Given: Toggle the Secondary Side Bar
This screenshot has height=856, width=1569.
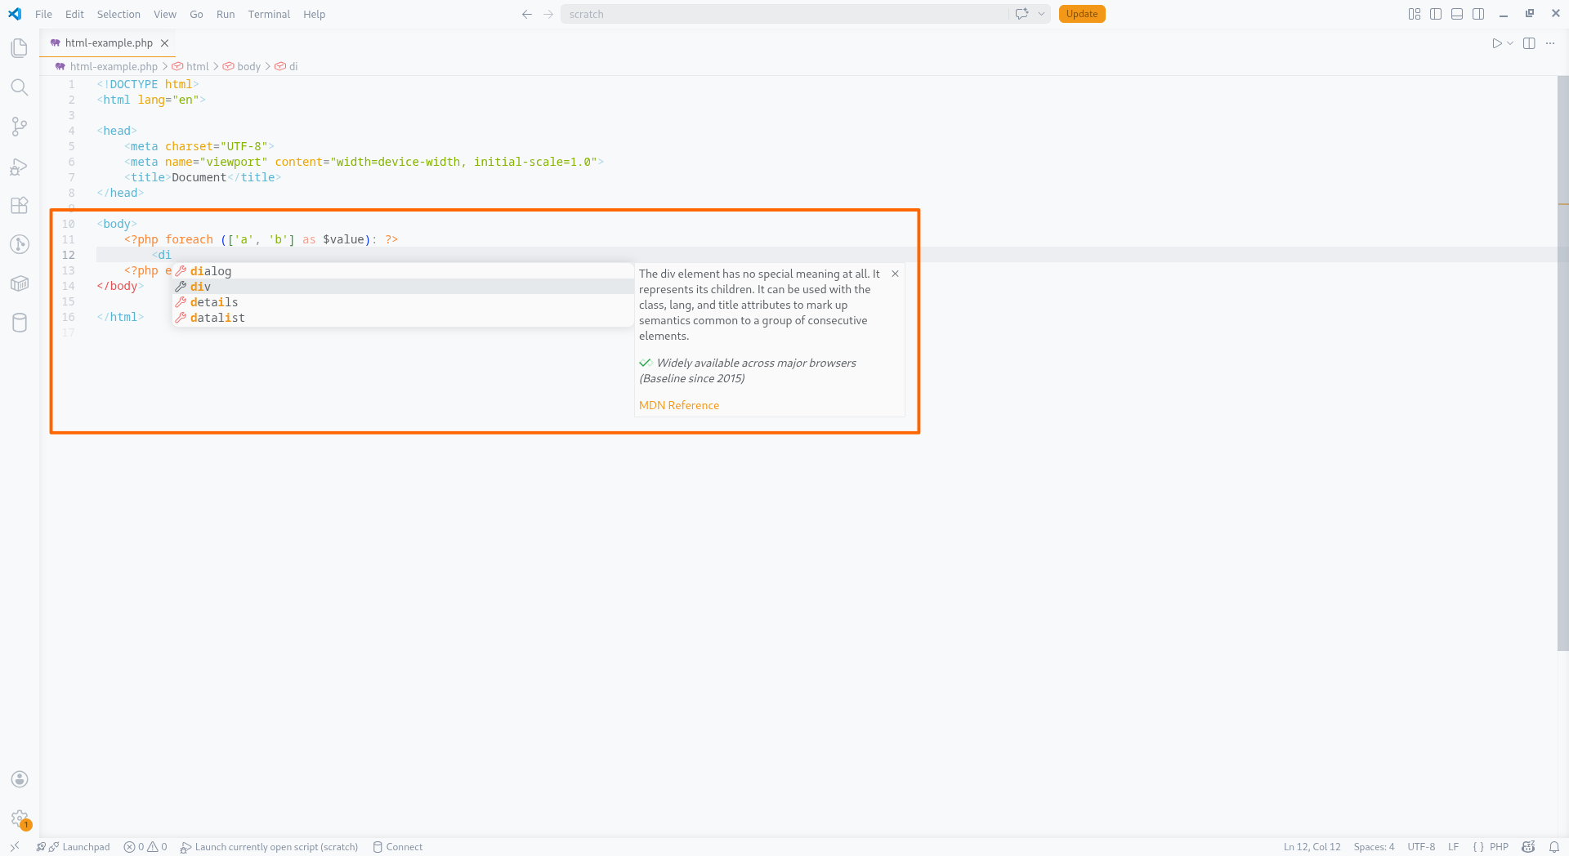Looking at the screenshot, I should click(1478, 14).
